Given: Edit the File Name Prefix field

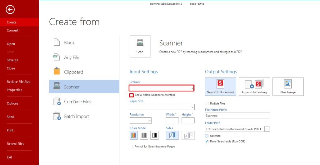Looking at the screenshot, I should [x=237, y=116].
